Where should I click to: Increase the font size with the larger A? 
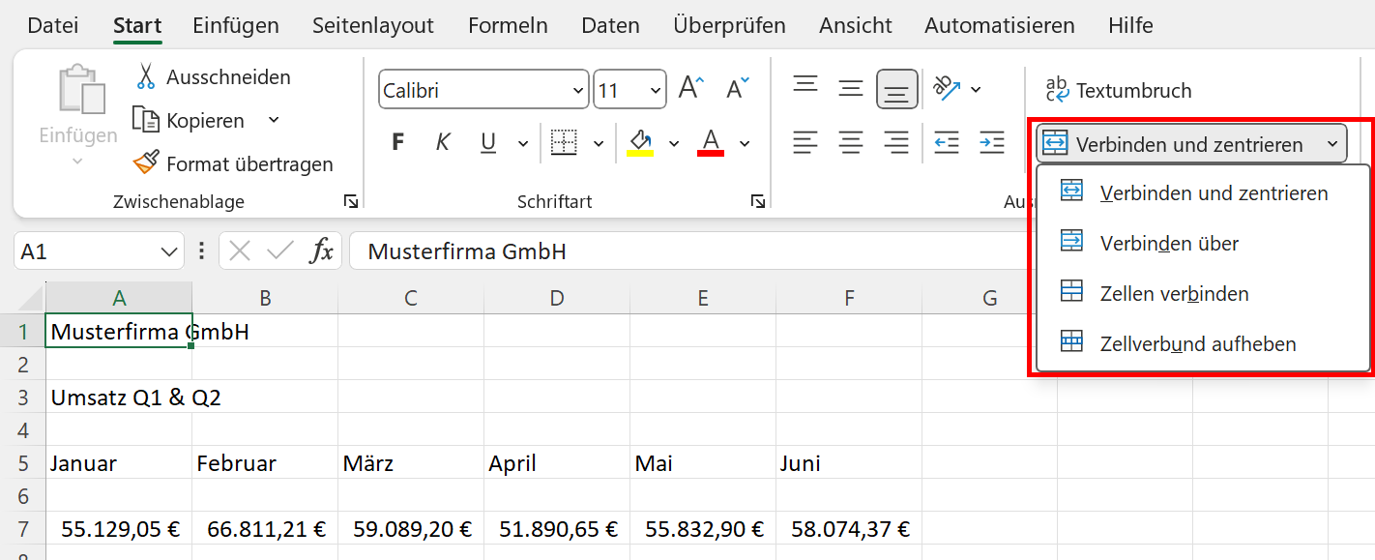[690, 89]
